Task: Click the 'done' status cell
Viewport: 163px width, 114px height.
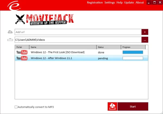Action: tap(101, 52)
